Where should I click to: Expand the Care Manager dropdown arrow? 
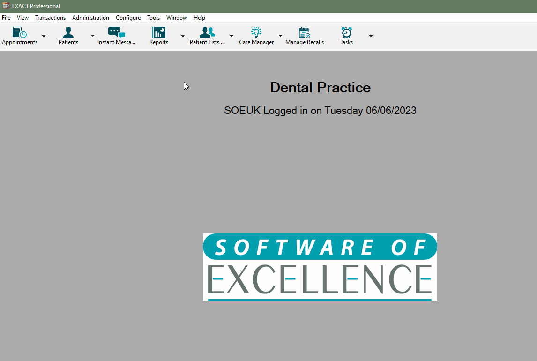click(x=280, y=36)
